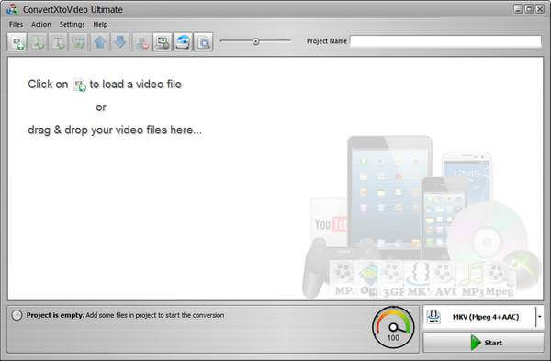Click the monitor settings toolbar icon
This screenshot has width=551, height=361.
(163, 42)
